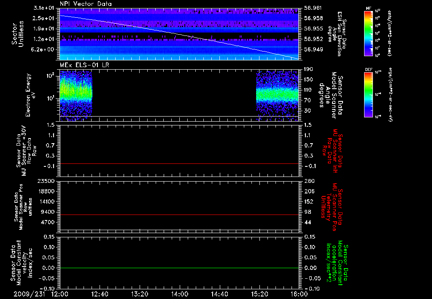
Task: Click the red line in Scanner Pos plot
Action: click(x=179, y=215)
